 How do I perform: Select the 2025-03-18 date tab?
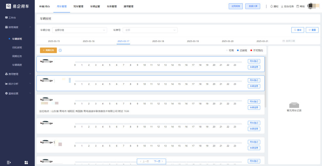[x=158, y=41]
